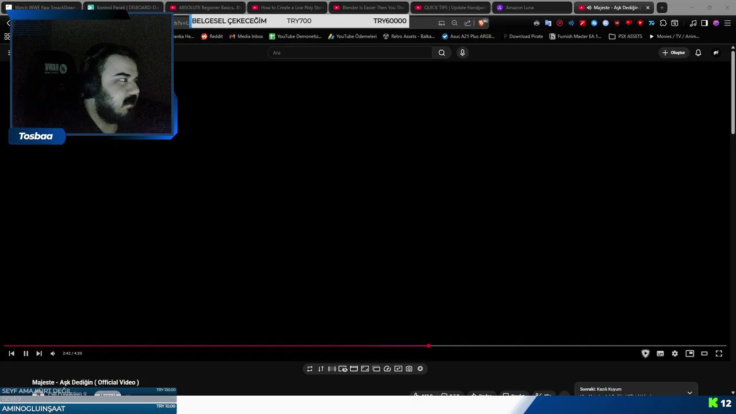Click the resize video enhancer icon

[x=365, y=369]
